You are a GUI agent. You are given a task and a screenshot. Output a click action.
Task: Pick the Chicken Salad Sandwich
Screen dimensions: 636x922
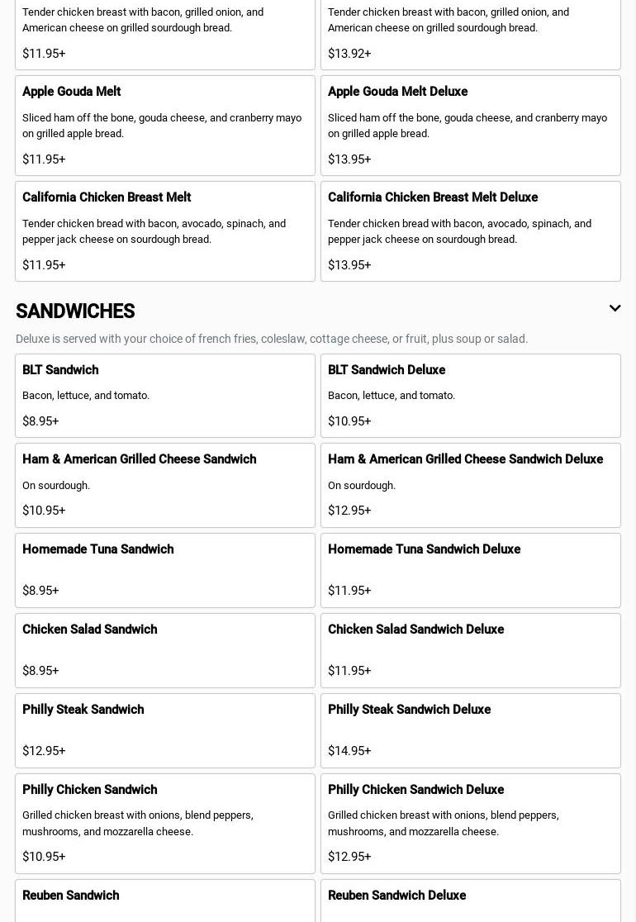tap(164, 650)
